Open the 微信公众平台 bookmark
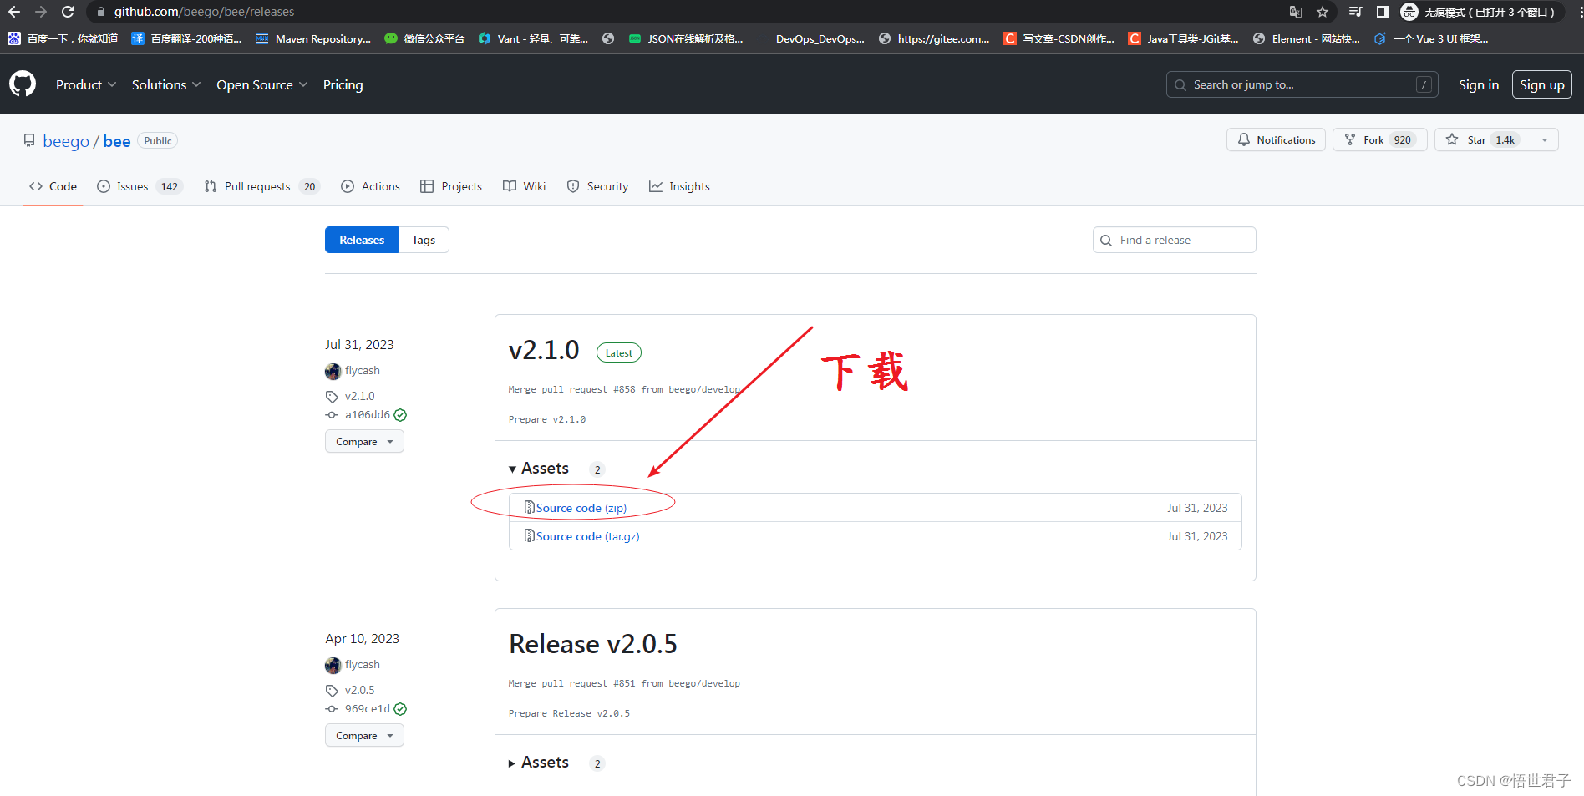 point(424,38)
